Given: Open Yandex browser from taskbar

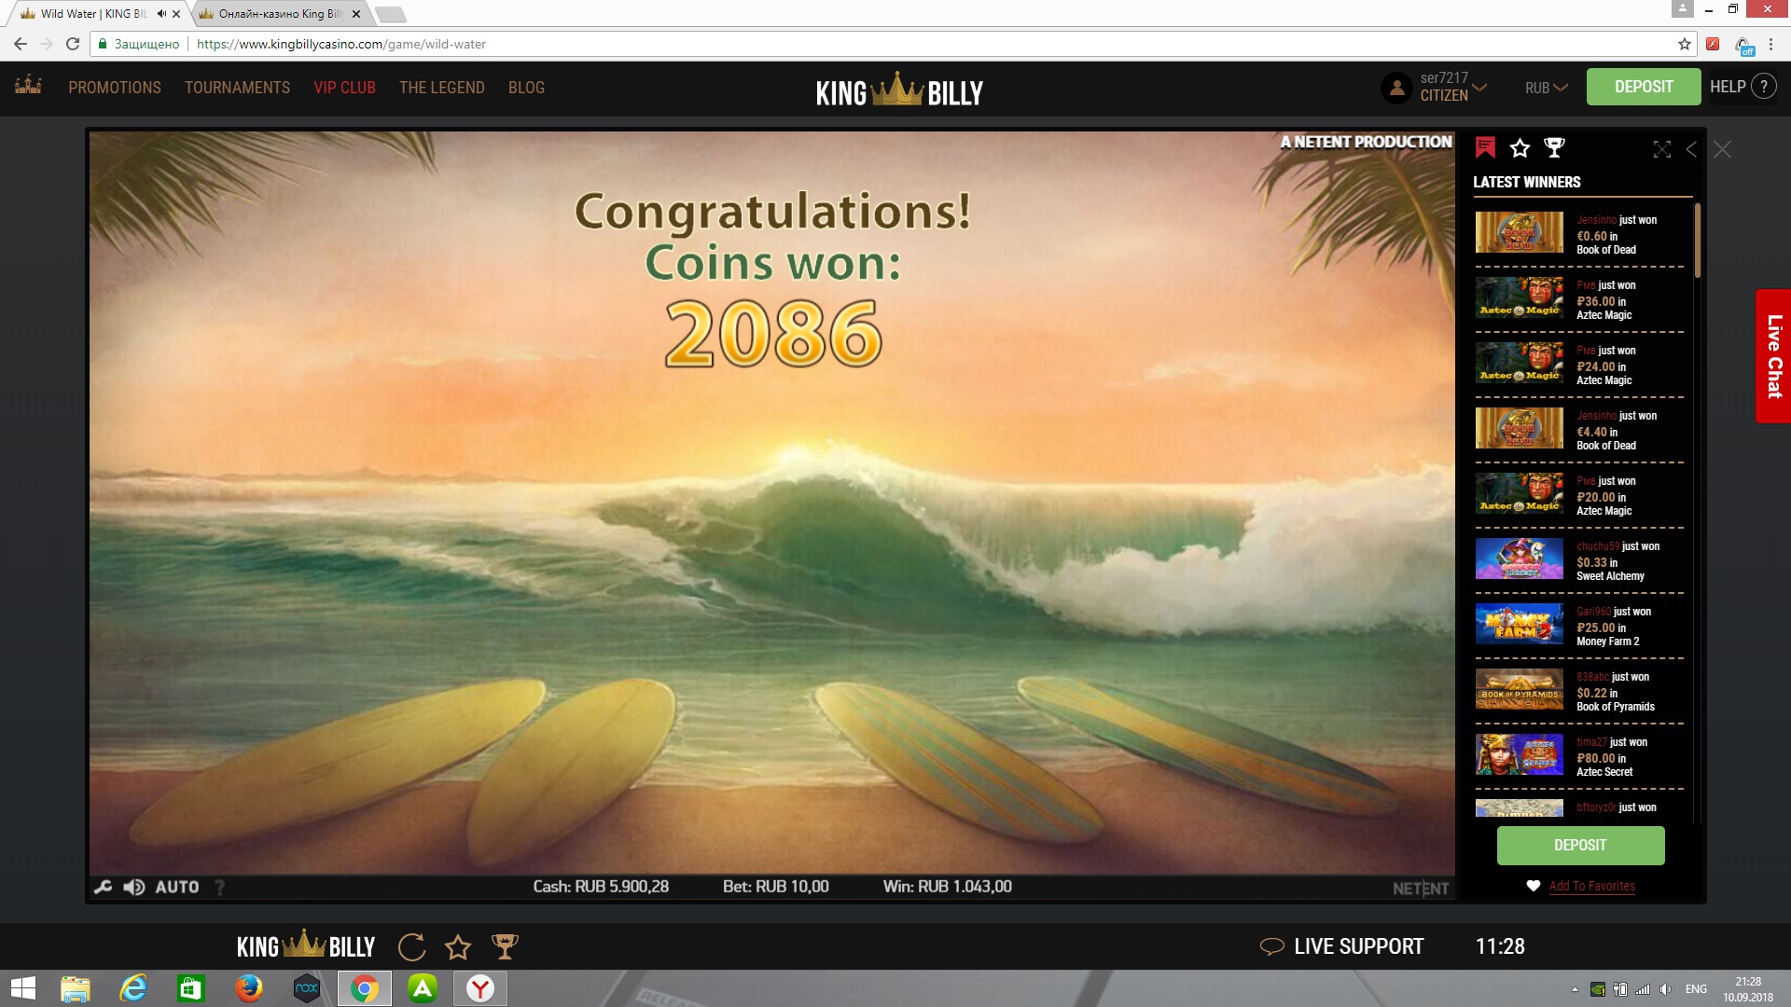Looking at the screenshot, I should pos(480,988).
